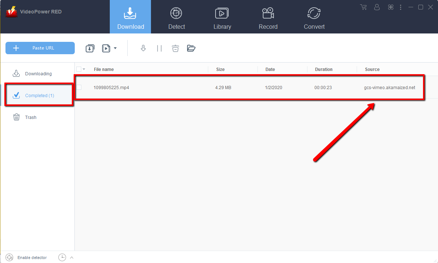Open the Convert tab
The height and width of the screenshot is (263, 438).
click(x=314, y=18)
